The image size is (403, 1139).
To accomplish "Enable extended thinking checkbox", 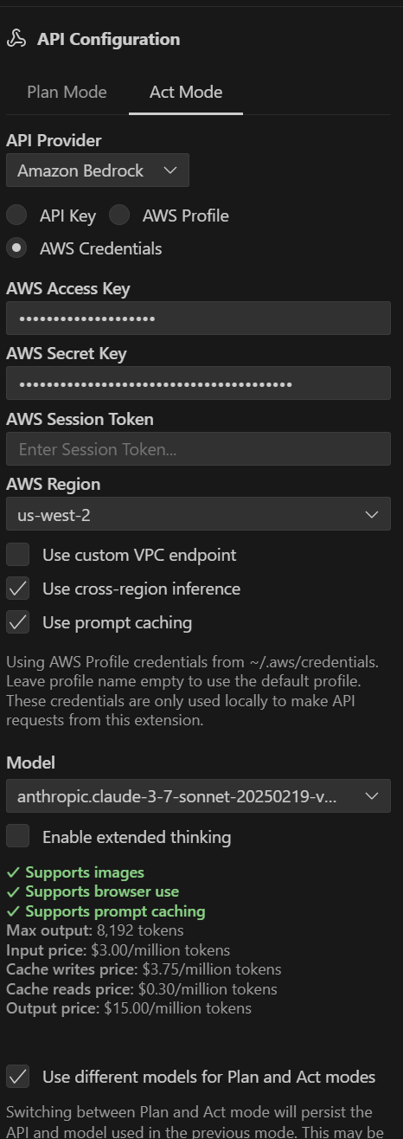I will (x=18, y=837).
